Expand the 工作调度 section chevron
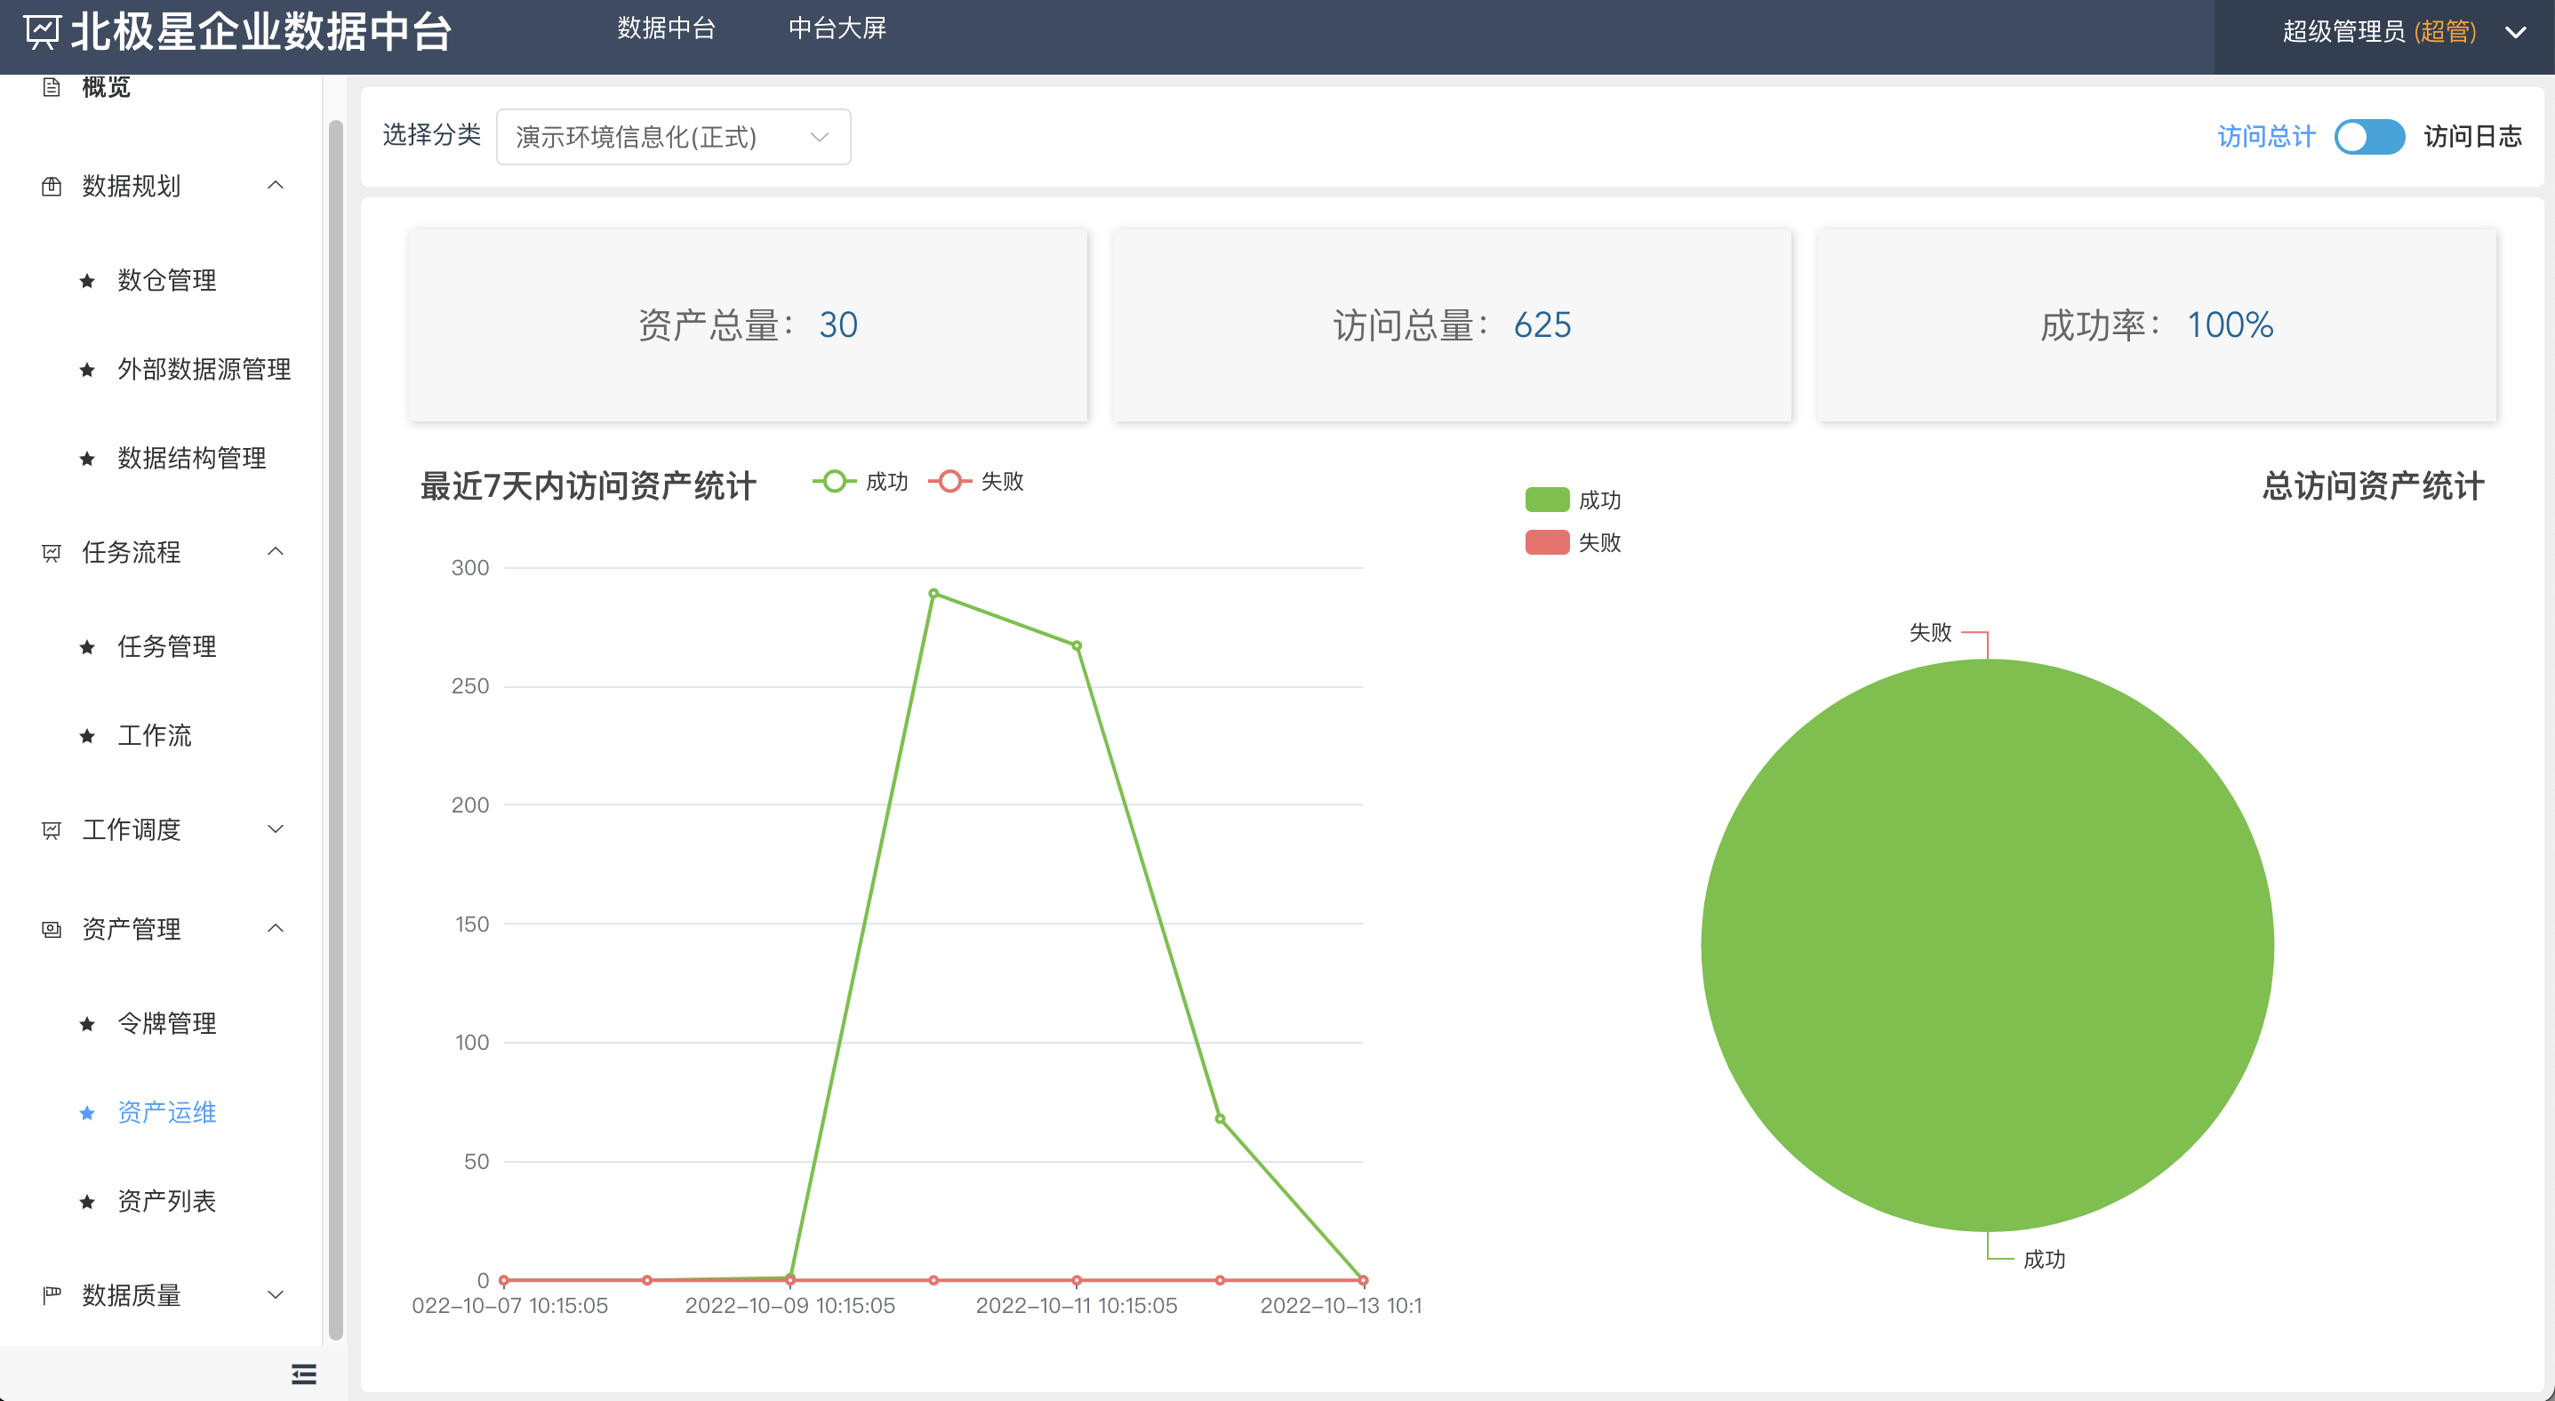Screen dimensions: 2555x1401 click(276, 829)
